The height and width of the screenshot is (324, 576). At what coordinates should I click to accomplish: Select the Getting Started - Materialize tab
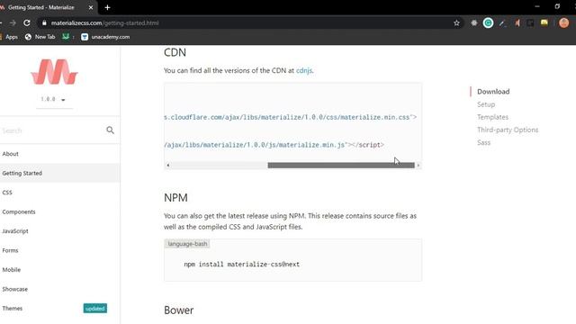coord(40,7)
